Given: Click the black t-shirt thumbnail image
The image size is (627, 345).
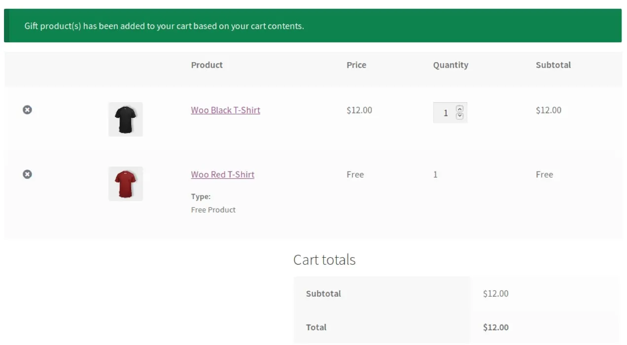Looking at the screenshot, I should (125, 119).
